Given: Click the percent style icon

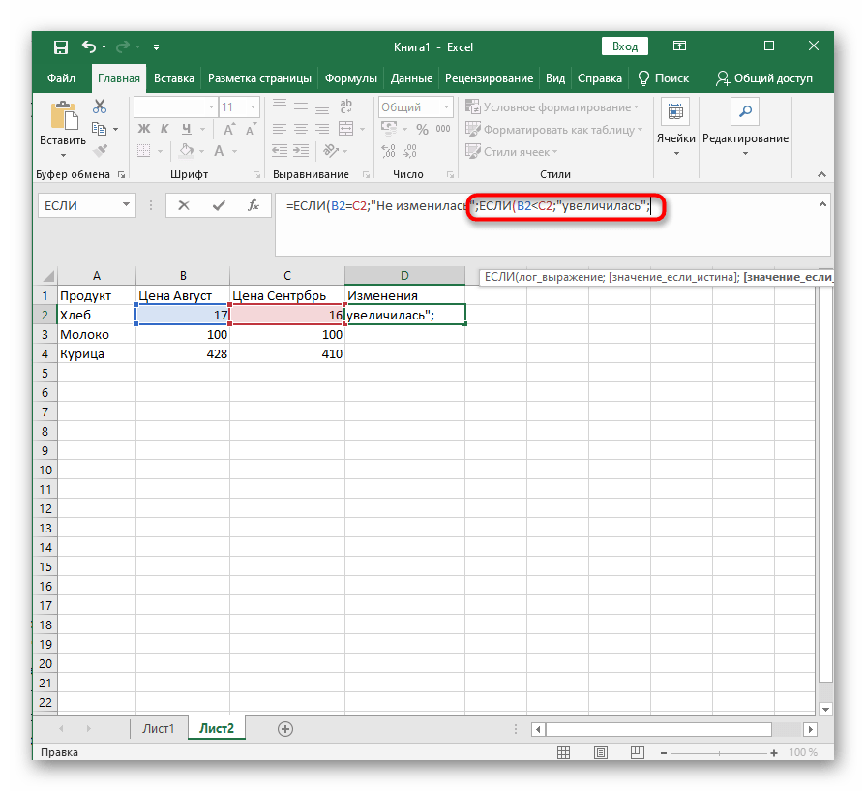Looking at the screenshot, I should pyautogui.click(x=423, y=129).
